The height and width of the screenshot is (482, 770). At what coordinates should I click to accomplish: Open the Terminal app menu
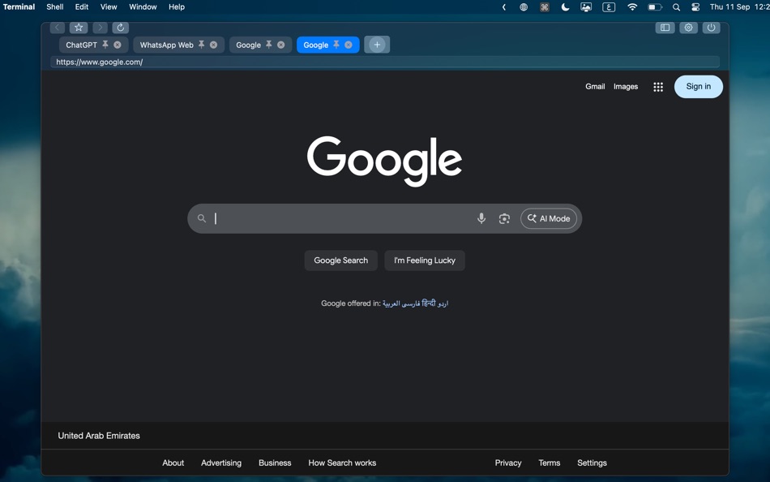point(19,6)
